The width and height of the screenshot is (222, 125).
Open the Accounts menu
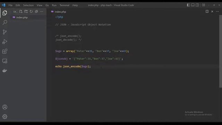pyautogui.click(x=5, y=107)
